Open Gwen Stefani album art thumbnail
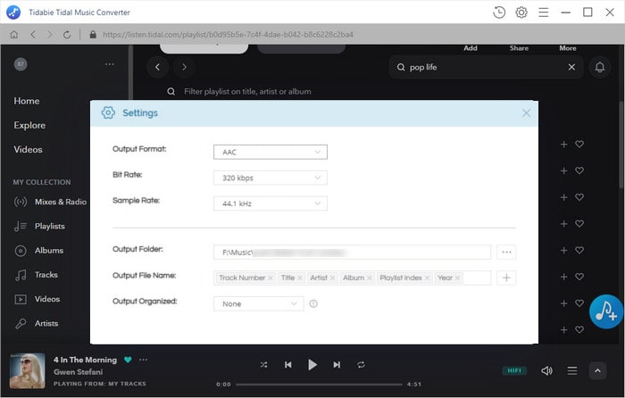Screen dimensions: 625x398 coord(28,370)
